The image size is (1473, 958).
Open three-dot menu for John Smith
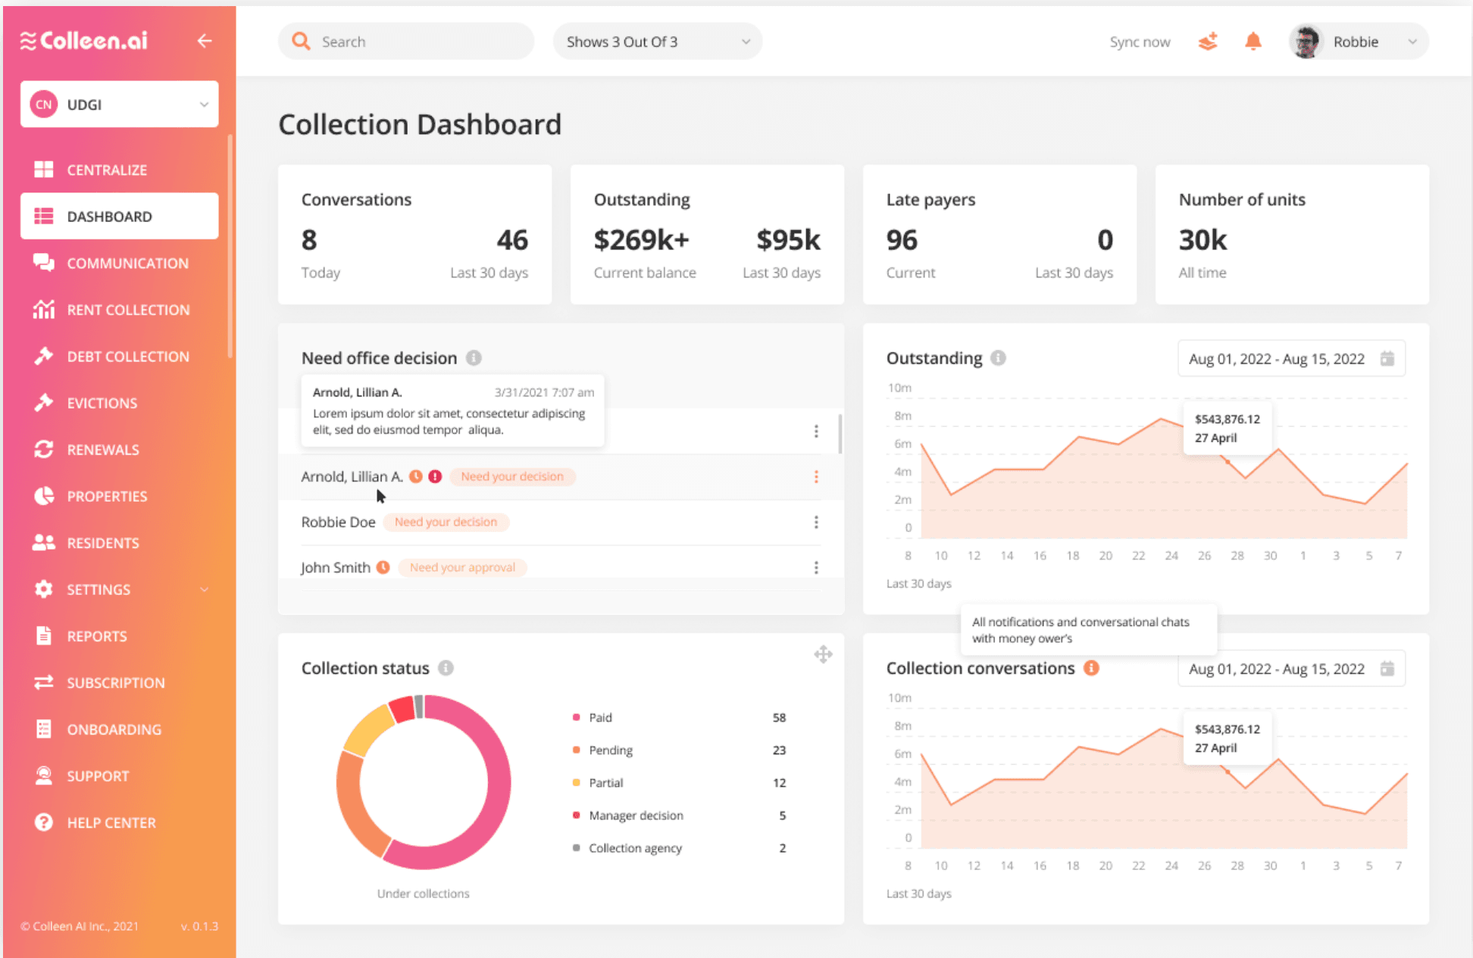[816, 568]
